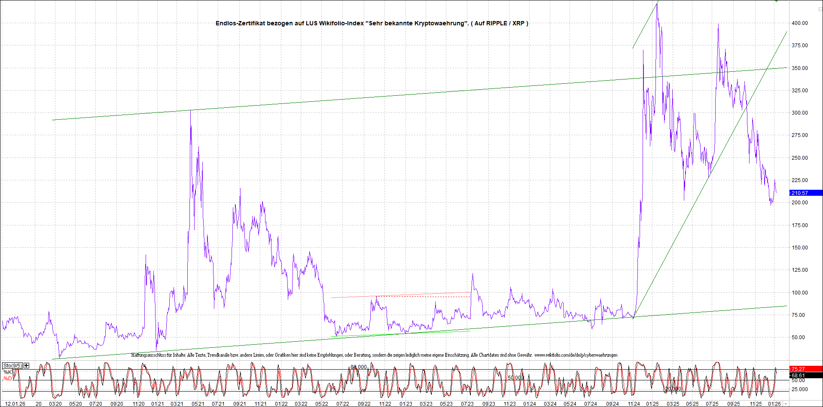Select the Sto(9/5) stochastic indicator label
This screenshot has width=823, height=407.
coord(12,366)
